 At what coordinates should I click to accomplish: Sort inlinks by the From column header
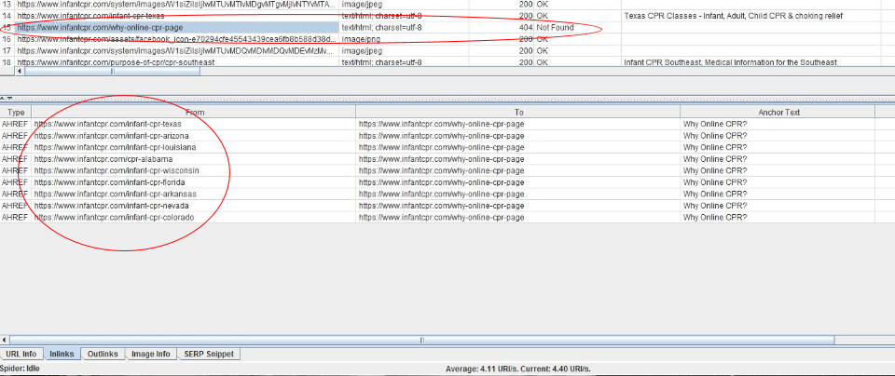click(194, 113)
